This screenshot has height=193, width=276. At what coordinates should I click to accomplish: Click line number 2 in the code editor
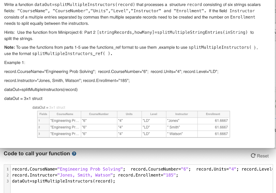(x=8, y=175)
